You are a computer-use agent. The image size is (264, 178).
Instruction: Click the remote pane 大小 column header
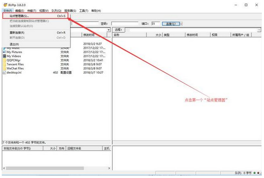click(x=154, y=35)
